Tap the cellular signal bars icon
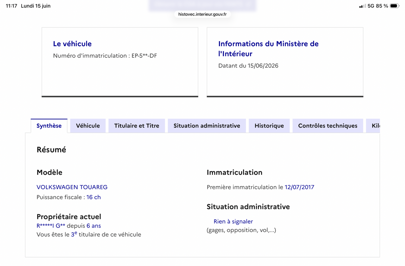The height and width of the screenshot is (266, 405). [362, 6]
